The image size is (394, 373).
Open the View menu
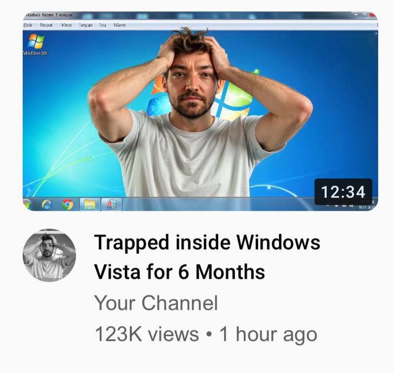(x=67, y=25)
